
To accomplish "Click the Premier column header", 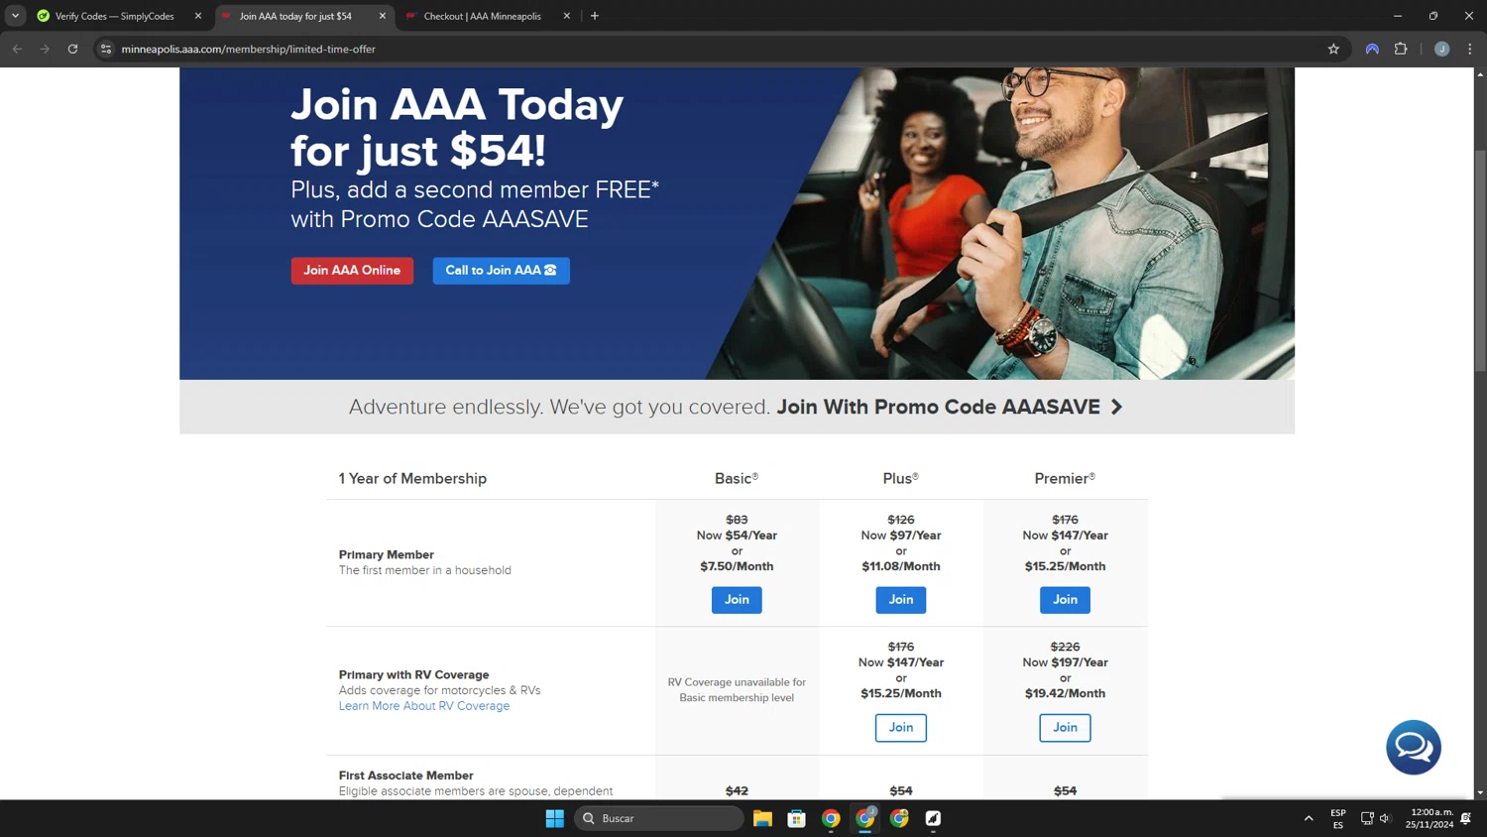I will [x=1065, y=478].
